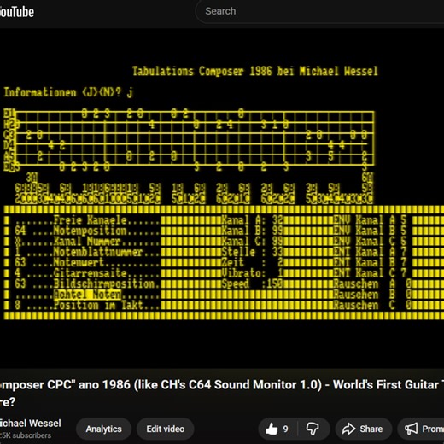Click the 'ENT Kanal A 7' entry
The image size is (444, 444).
pos(370,252)
